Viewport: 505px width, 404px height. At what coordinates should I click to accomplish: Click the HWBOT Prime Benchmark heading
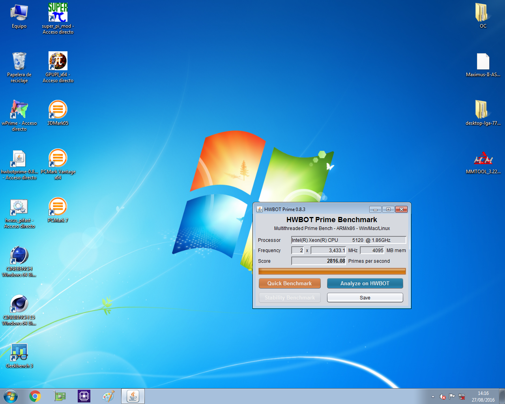pyautogui.click(x=332, y=220)
